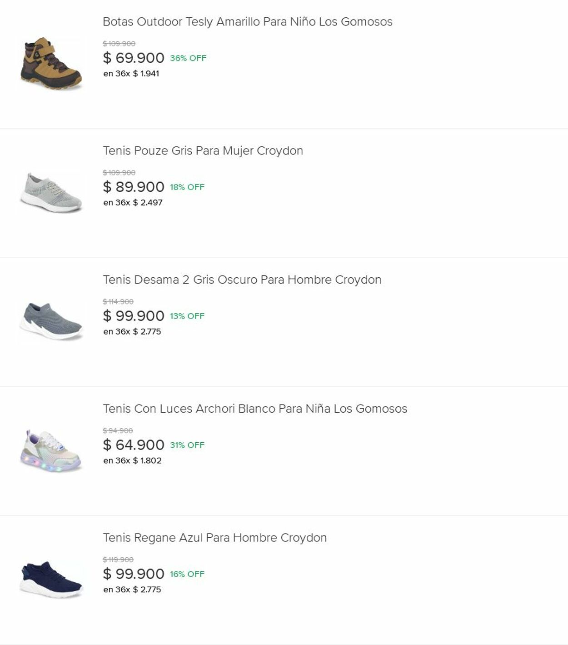The image size is (568, 645).
Task: Click title Botas Outdoor Tesly Amarillo Para Niño
Action: point(247,22)
